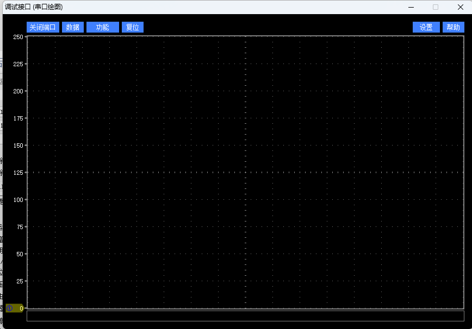Open 设置 (settings)

click(426, 27)
